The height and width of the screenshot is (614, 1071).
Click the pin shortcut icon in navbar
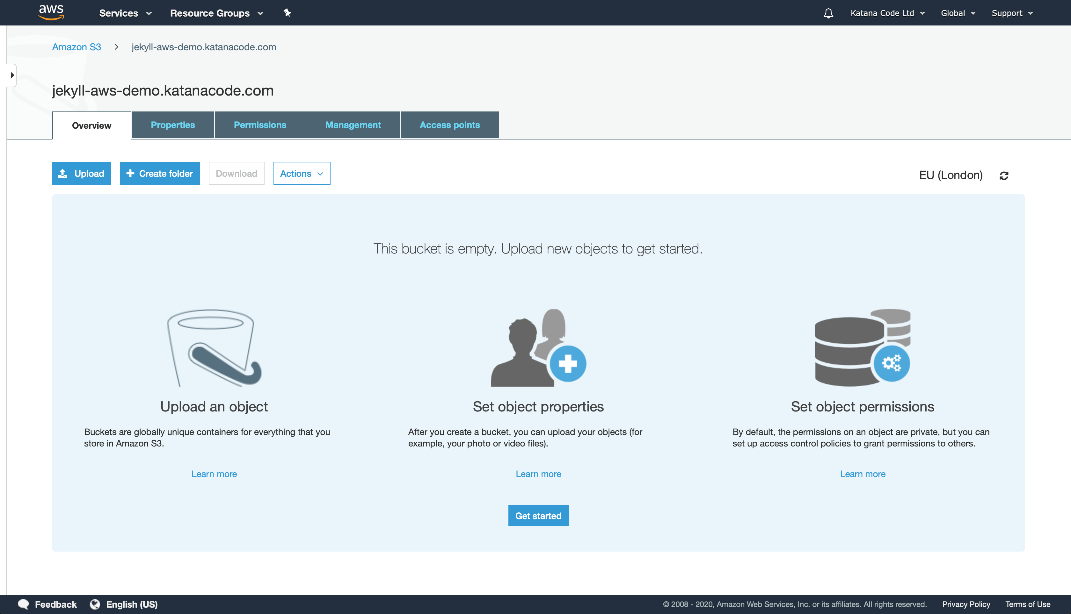[288, 13]
